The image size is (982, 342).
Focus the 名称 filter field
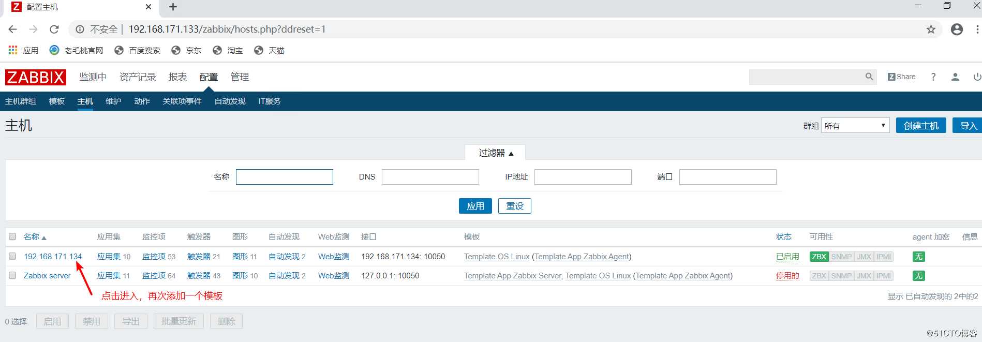(285, 177)
